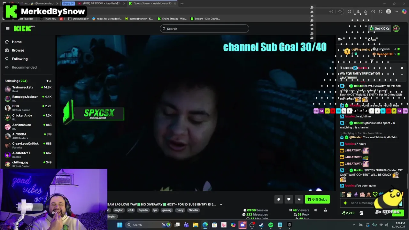Click the sparkle icon beside Gift Subs
This screenshot has width=409, height=230.
click(299, 199)
